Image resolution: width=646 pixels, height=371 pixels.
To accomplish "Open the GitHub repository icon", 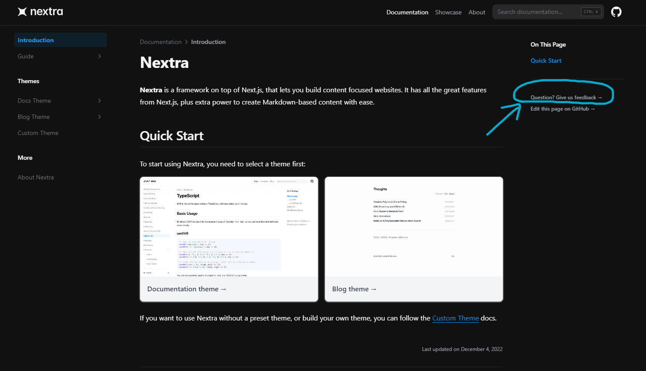I will point(616,12).
